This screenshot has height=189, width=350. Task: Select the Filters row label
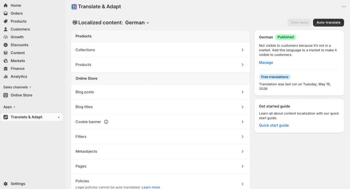point(81,136)
